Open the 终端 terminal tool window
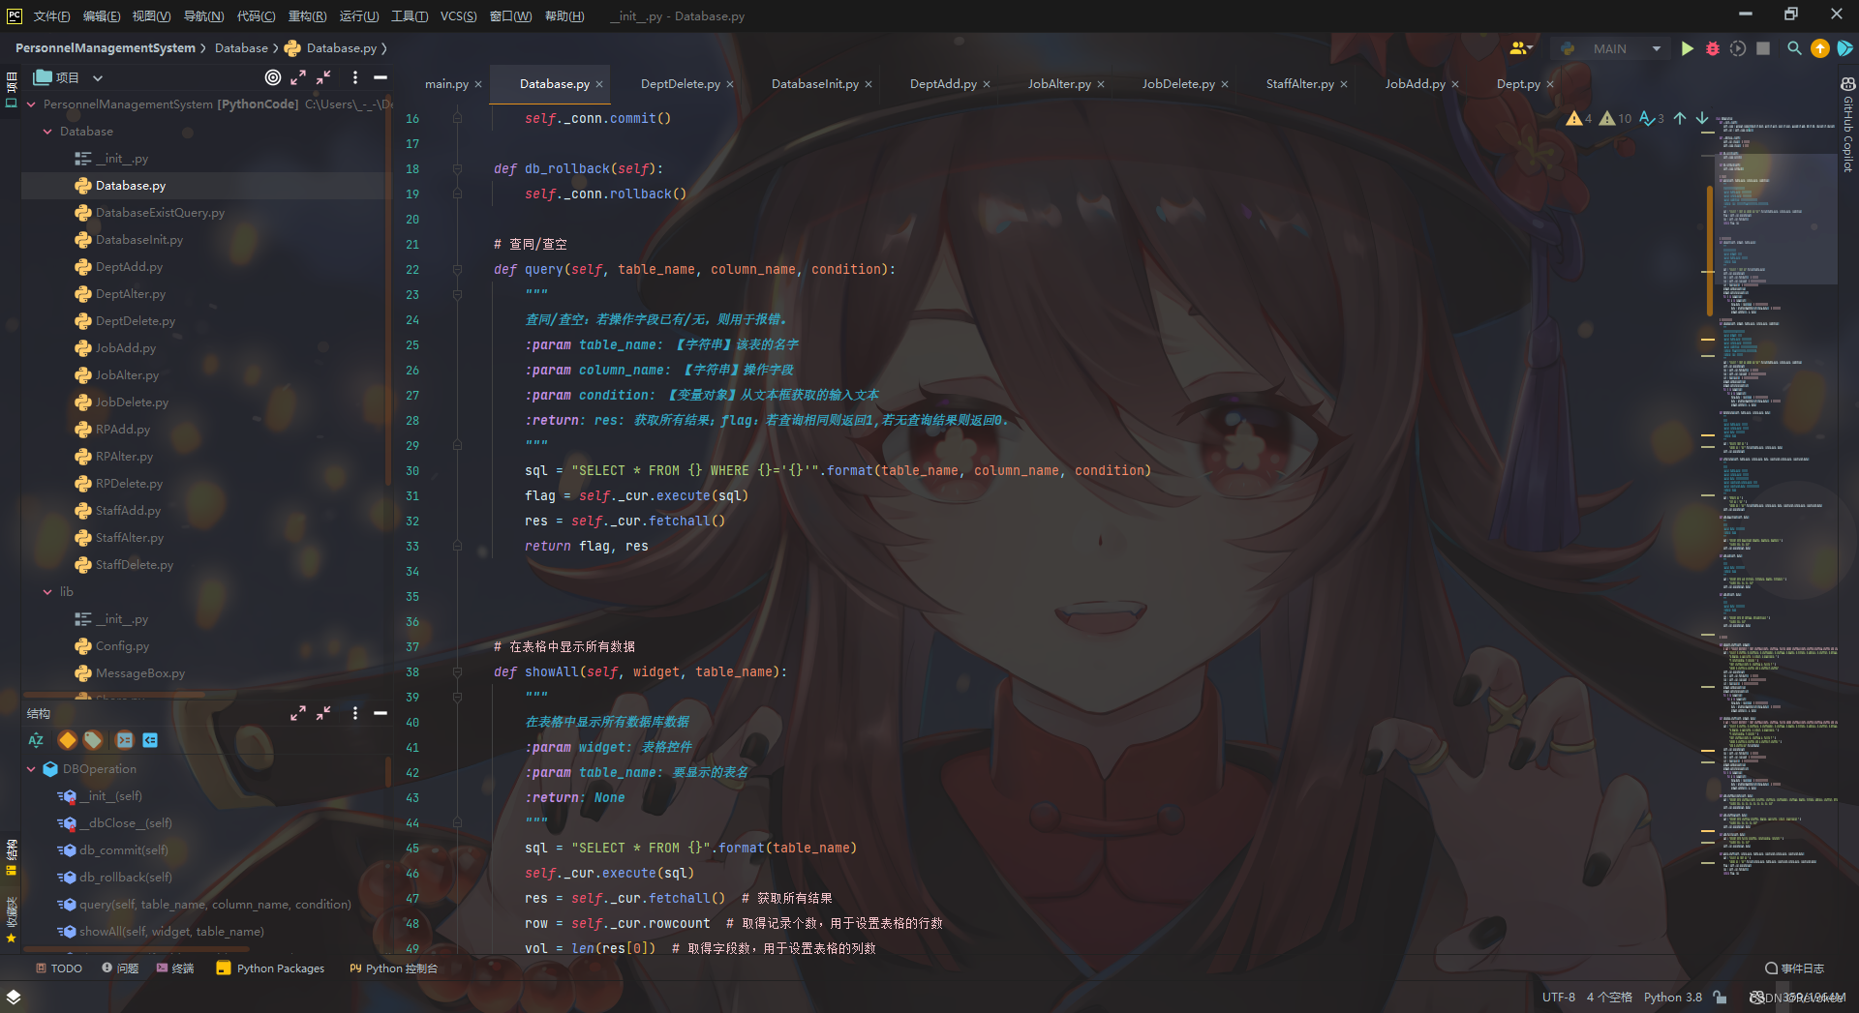 click(175, 968)
